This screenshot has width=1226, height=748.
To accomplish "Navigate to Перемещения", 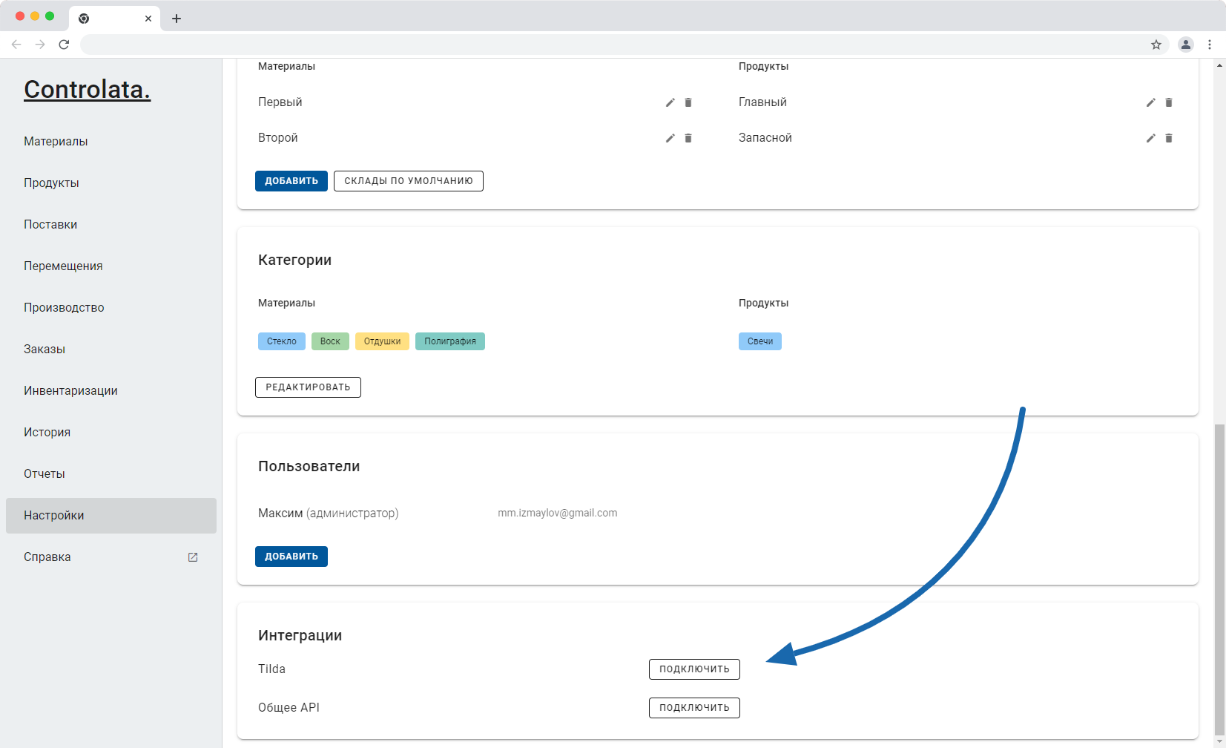I will 111,266.
